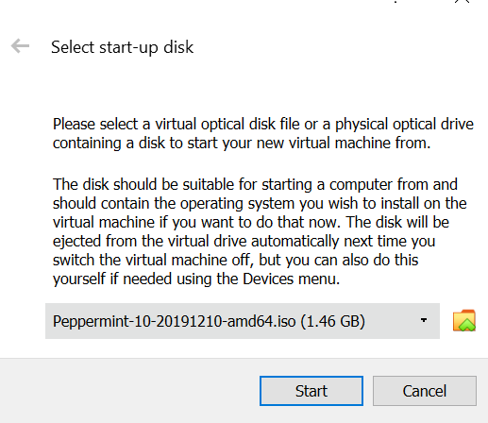Select the (1.46 GB) size text in combo box
This screenshot has width=488, height=423.
(x=333, y=321)
